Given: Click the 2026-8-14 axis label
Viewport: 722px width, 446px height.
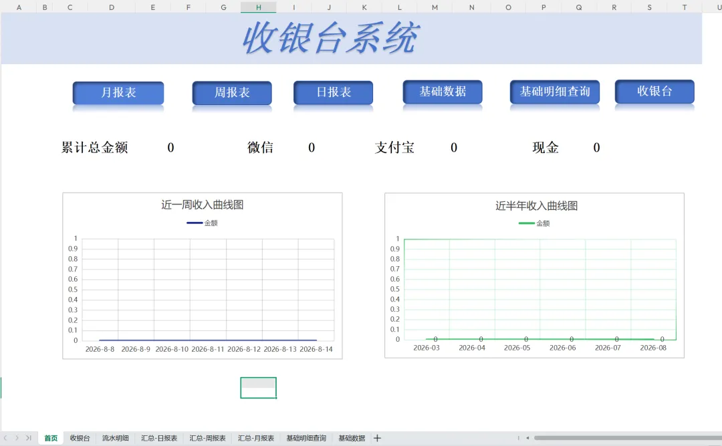Looking at the screenshot, I should [x=316, y=349].
